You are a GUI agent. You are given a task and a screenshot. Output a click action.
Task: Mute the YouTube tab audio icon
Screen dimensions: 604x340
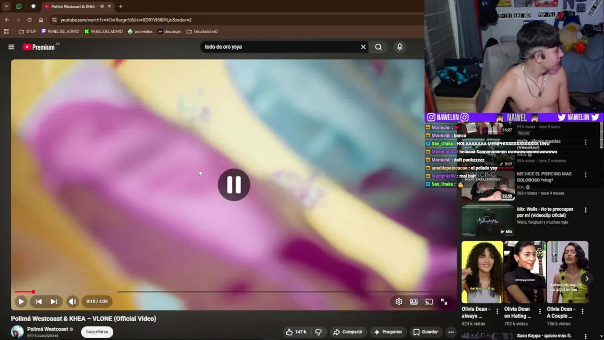click(102, 7)
